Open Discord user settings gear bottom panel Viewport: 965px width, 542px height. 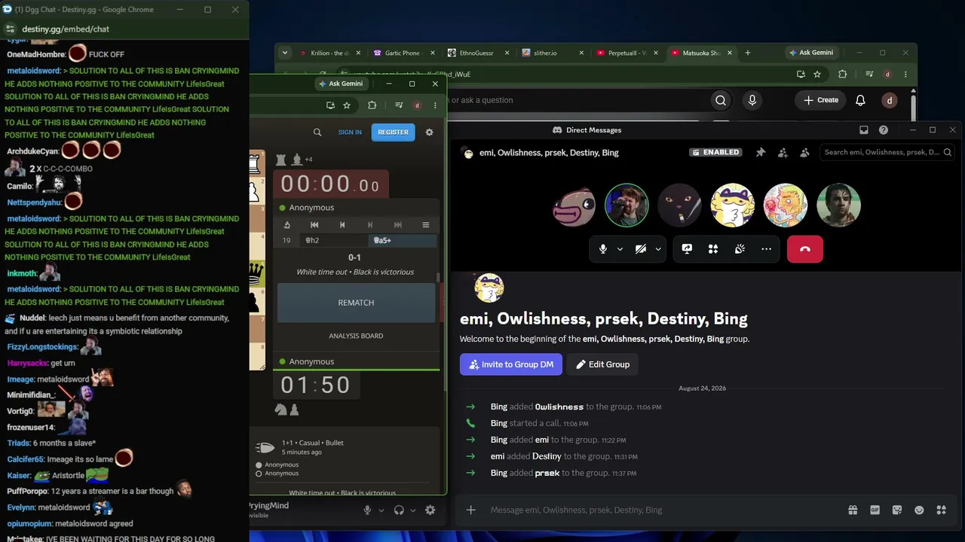pyautogui.click(x=430, y=510)
